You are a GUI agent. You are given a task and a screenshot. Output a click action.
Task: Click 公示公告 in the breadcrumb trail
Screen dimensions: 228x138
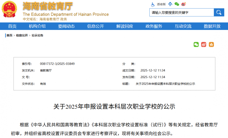coord(37,35)
